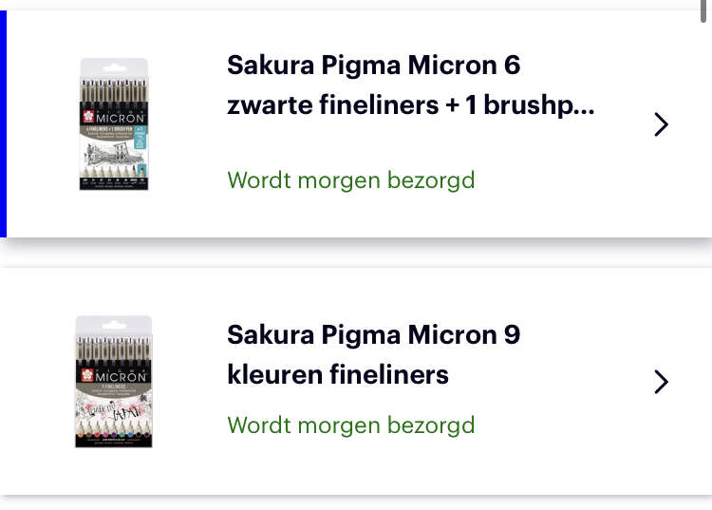Viewport: 712px width, 510px height.
Task: Open the Micron 6 zwarte fineliners chevron arrow
Action: pyautogui.click(x=661, y=124)
